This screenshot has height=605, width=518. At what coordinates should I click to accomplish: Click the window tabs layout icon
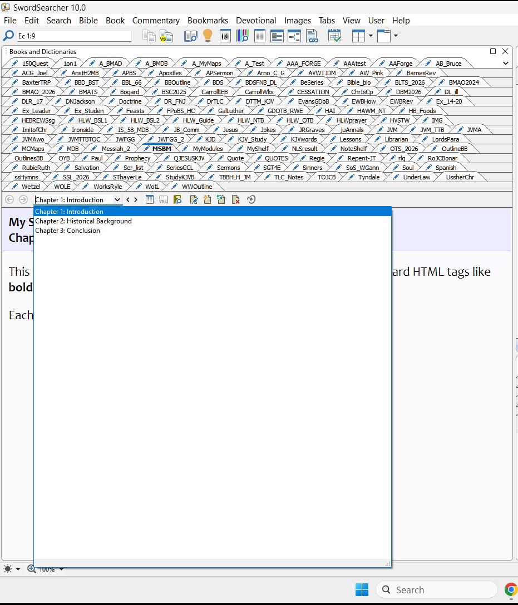tap(384, 36)
